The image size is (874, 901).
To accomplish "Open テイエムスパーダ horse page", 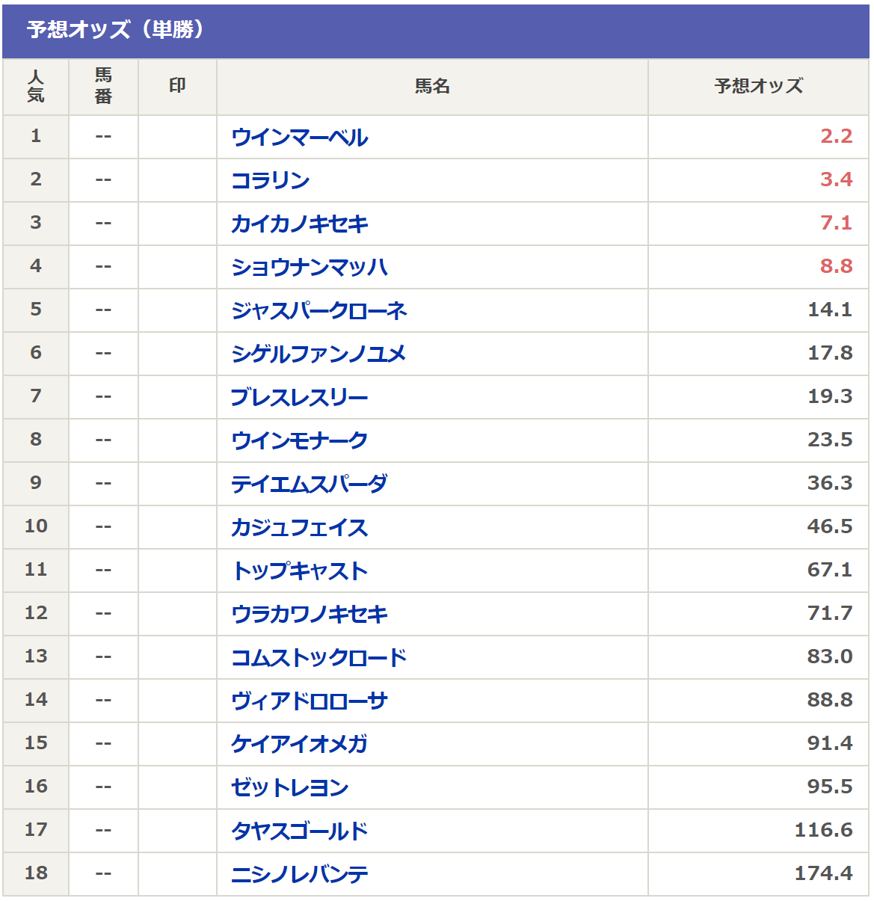I will pyautogui.click(x=309, y=485).
